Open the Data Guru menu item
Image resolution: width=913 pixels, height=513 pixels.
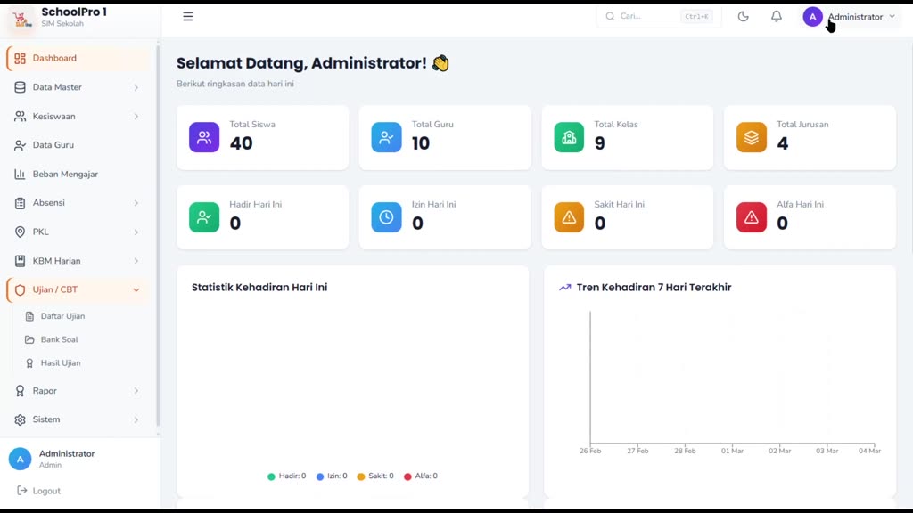coord(79,145)
